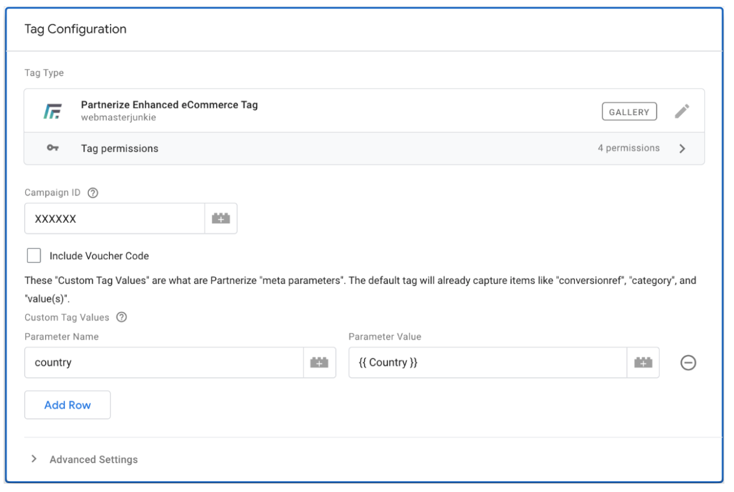Click the Tag permissions label
This screenshot has width=734, height=492.
tap(120, 148)
